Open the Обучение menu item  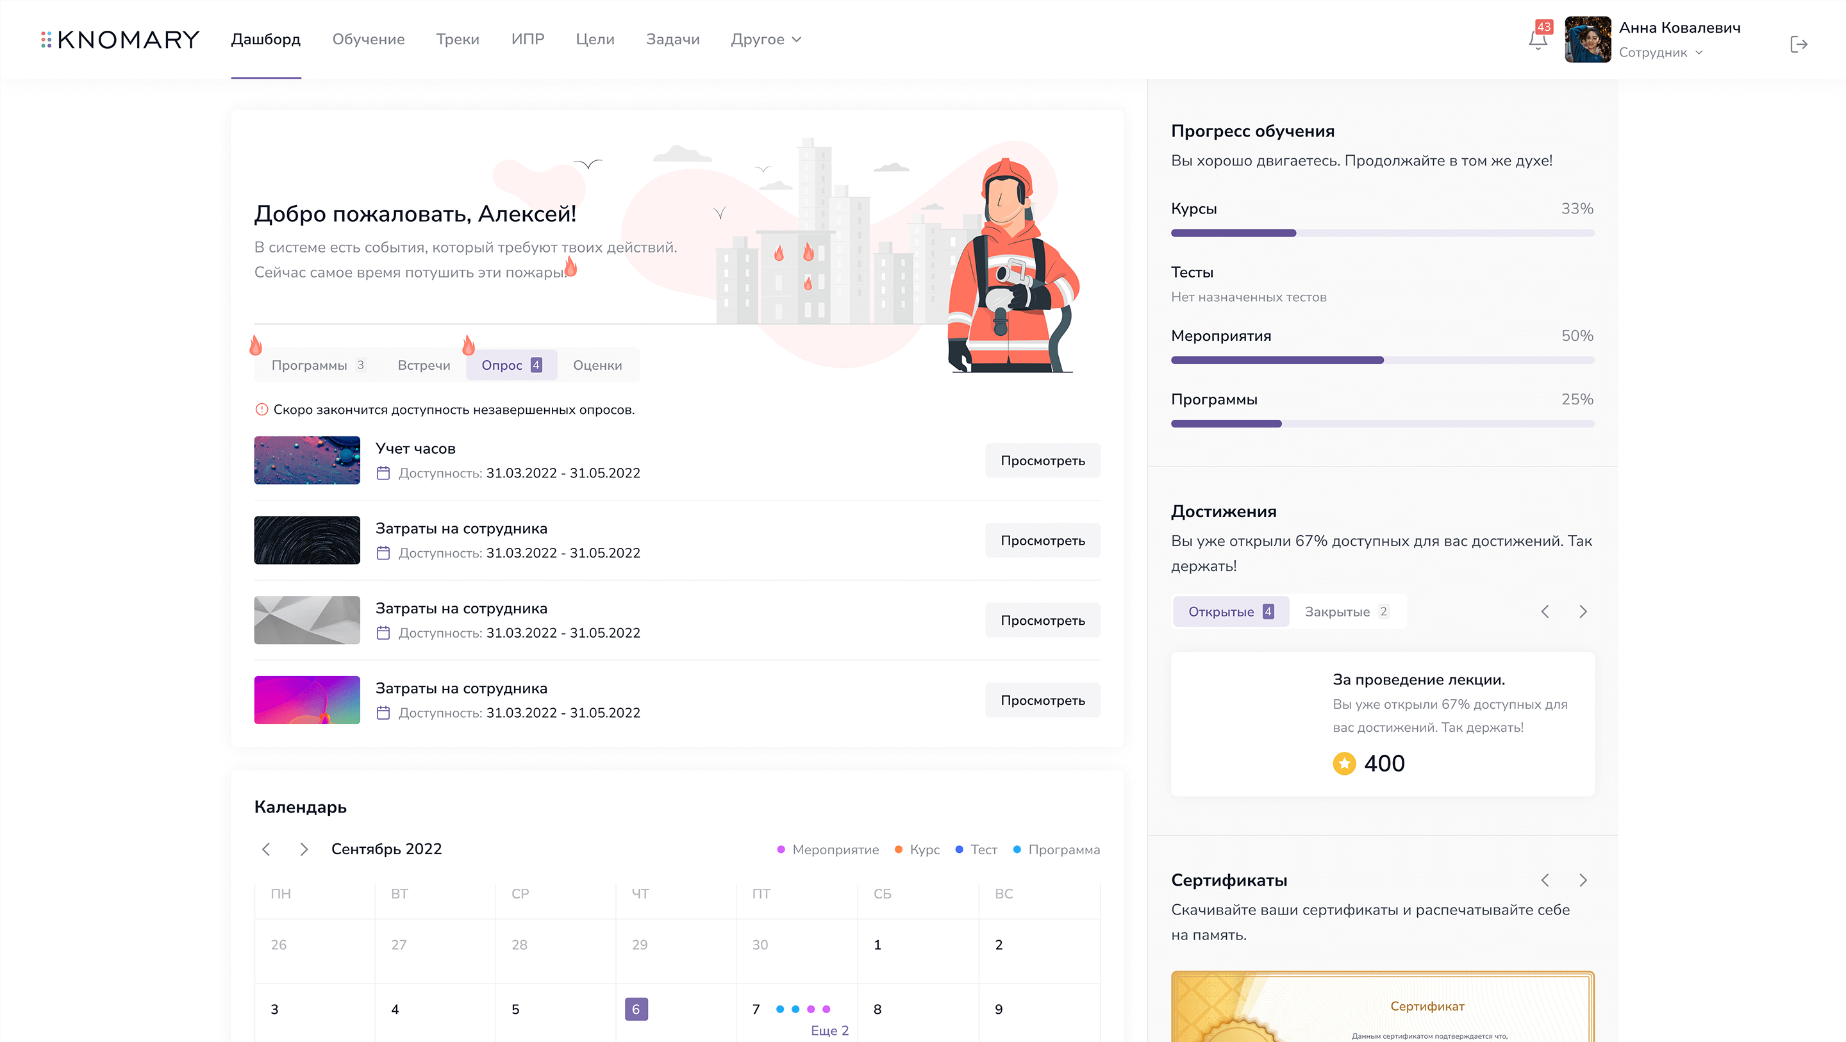pos(369,40)
